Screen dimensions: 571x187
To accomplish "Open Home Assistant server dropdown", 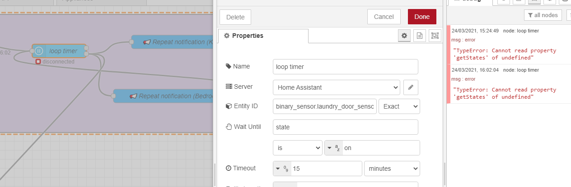I will (336, 87).
